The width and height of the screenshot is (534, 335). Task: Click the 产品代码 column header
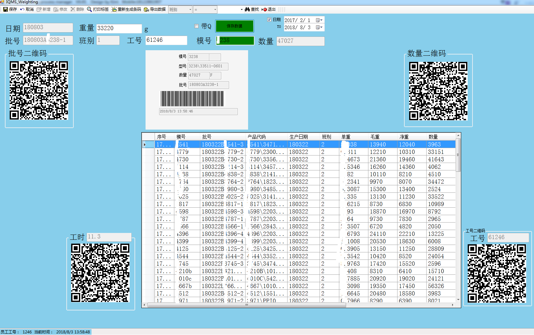coord(266,137)
